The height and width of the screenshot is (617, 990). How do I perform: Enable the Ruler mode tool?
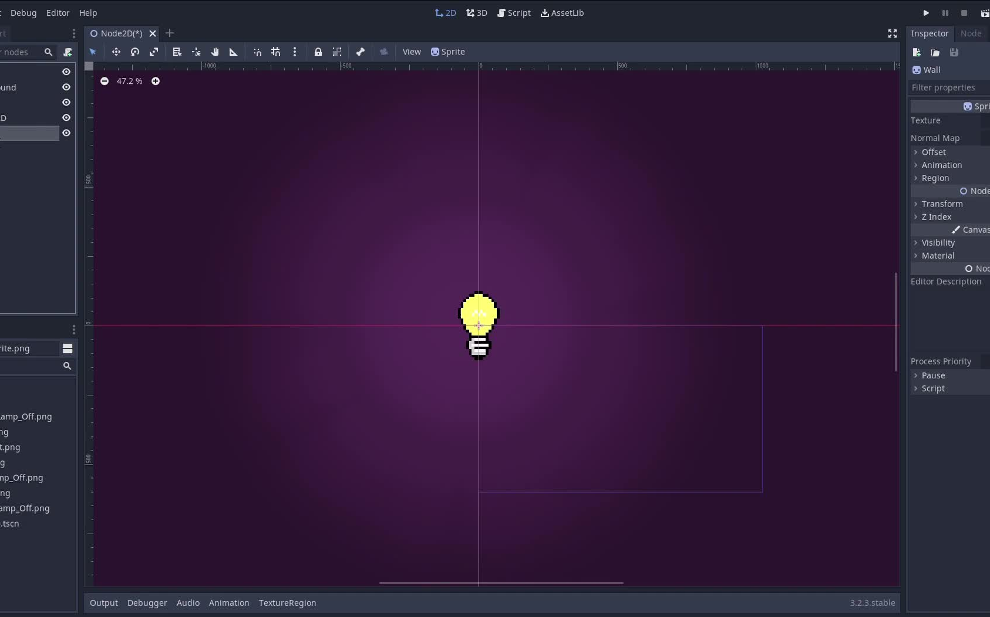(x=233, y=52)
